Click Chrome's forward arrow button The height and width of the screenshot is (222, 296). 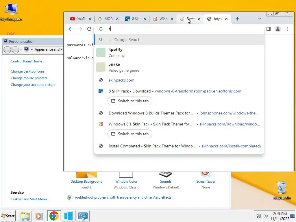coord(80,29)
